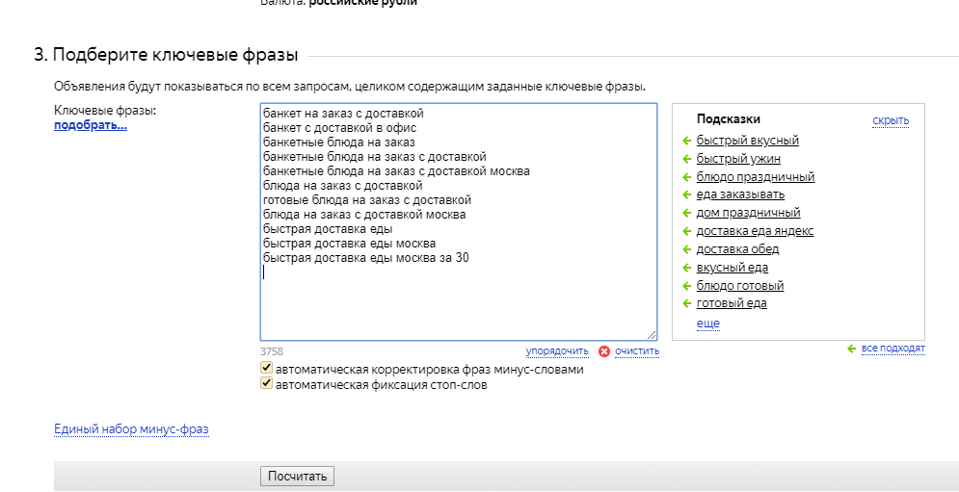Click green arrow beside 'блюдо праздничный'
This screenshot has width=959, height=492.
(687, 177)
